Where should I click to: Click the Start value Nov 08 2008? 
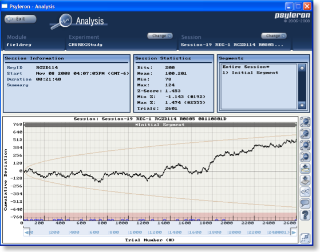pos(82,73)
